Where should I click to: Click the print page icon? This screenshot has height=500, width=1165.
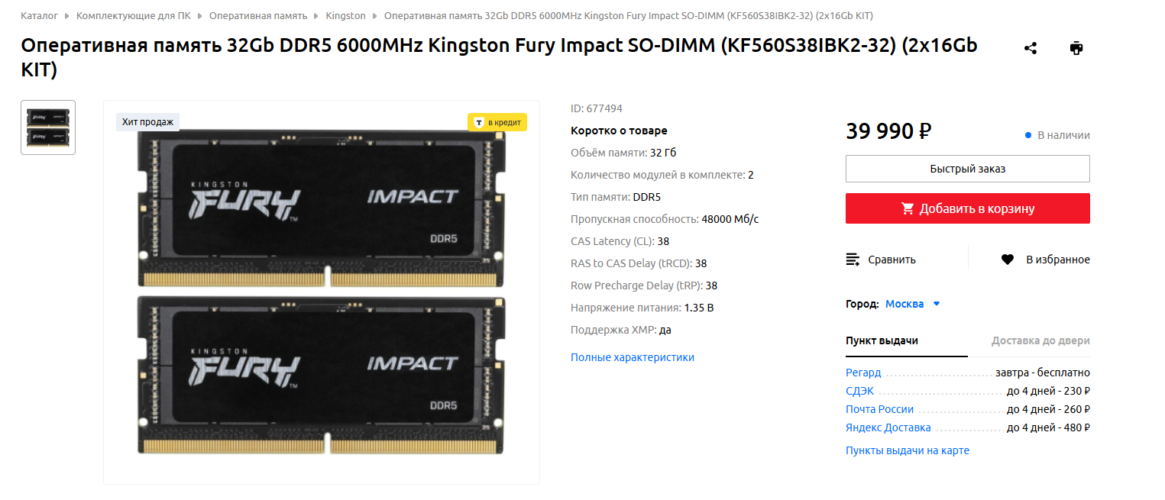(x=1076, y=48)
